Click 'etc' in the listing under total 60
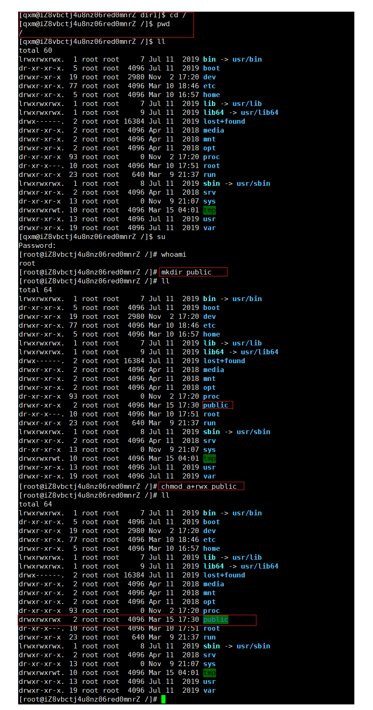This screenshot has height=710, width=373. (209, 86)
